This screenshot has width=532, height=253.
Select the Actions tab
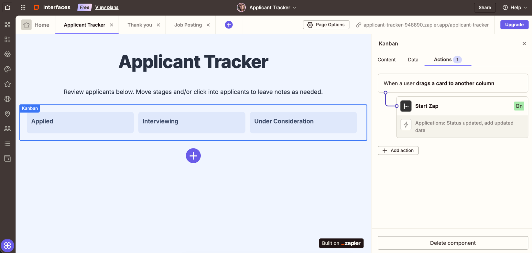448,60
